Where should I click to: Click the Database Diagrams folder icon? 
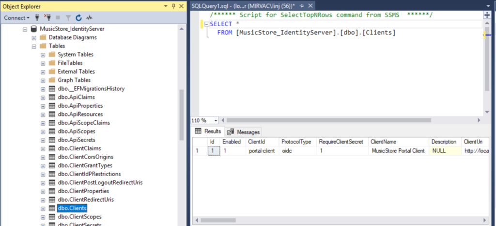pos(43,37)
